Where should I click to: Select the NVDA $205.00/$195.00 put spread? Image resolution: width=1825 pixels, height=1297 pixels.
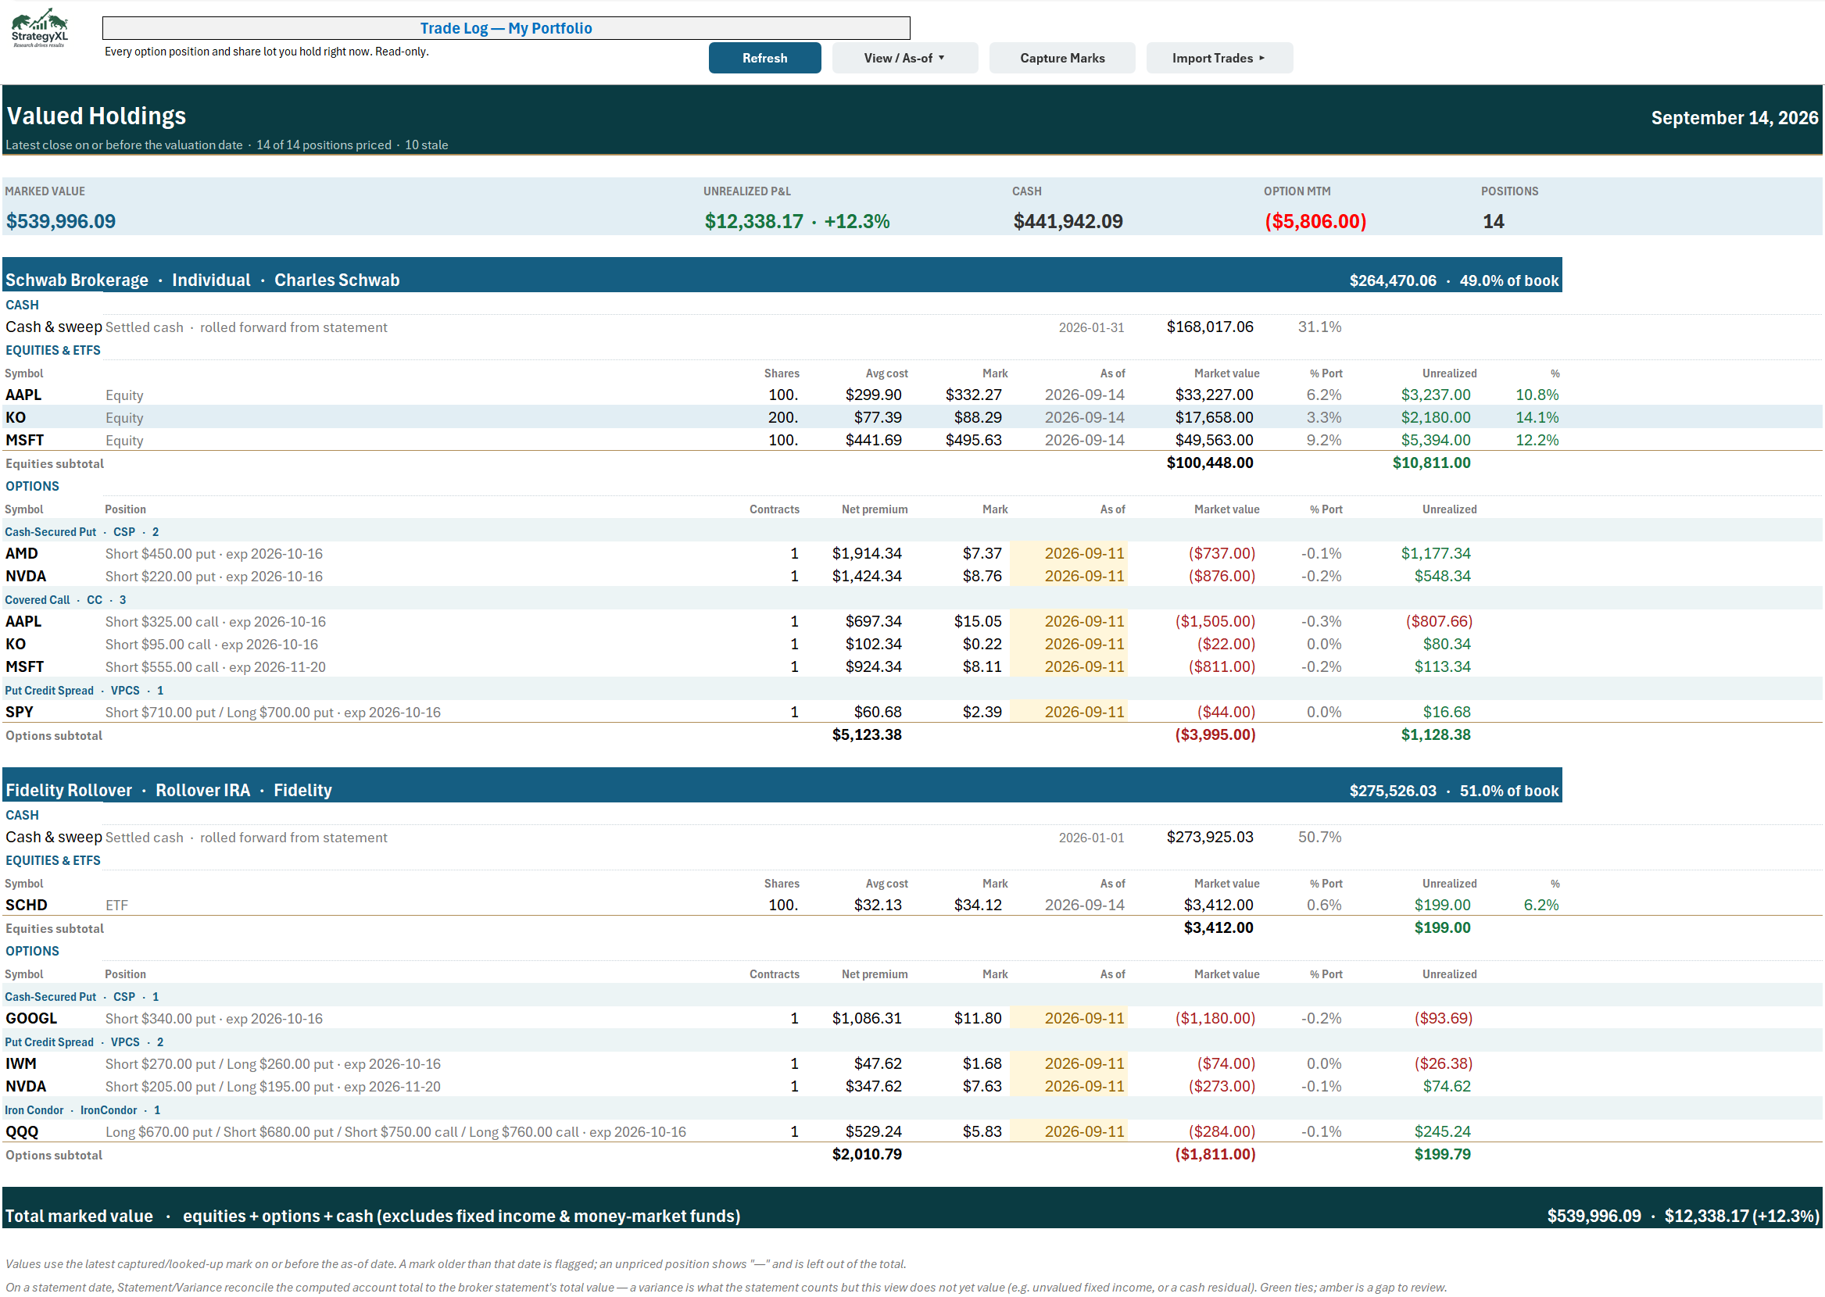coord(272,1087)
